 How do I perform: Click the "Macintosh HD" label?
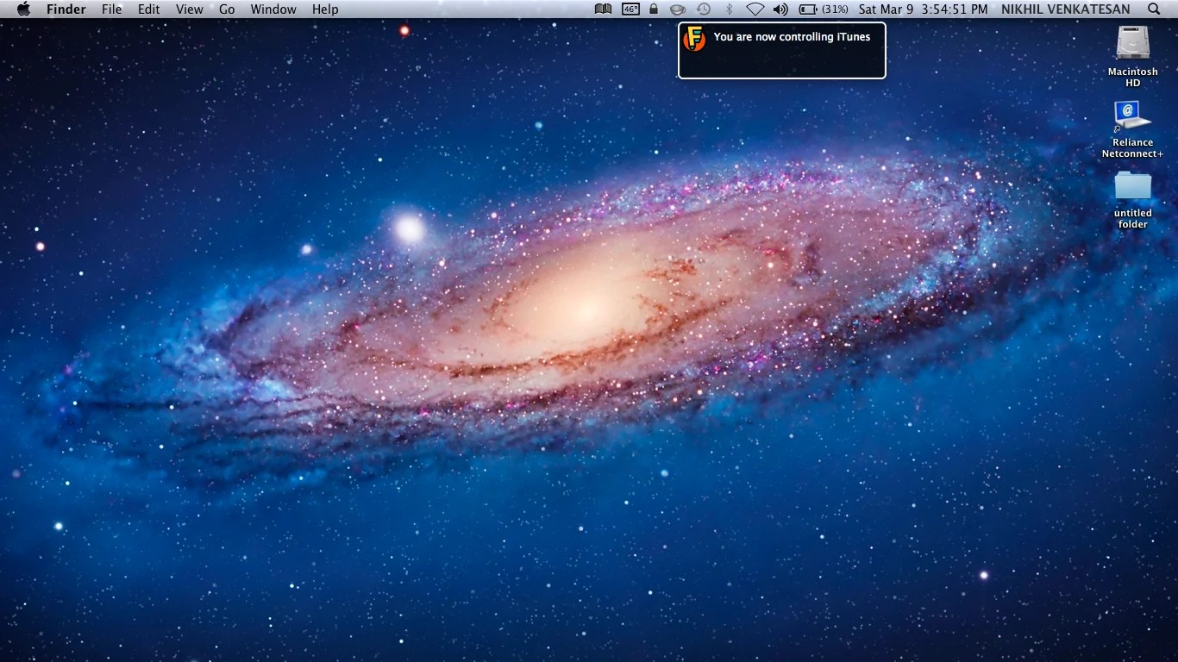pyautogui.click(x=1133, y=78)
